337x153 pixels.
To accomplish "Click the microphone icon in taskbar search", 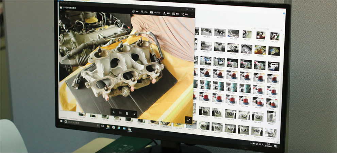I will point(98,126).
